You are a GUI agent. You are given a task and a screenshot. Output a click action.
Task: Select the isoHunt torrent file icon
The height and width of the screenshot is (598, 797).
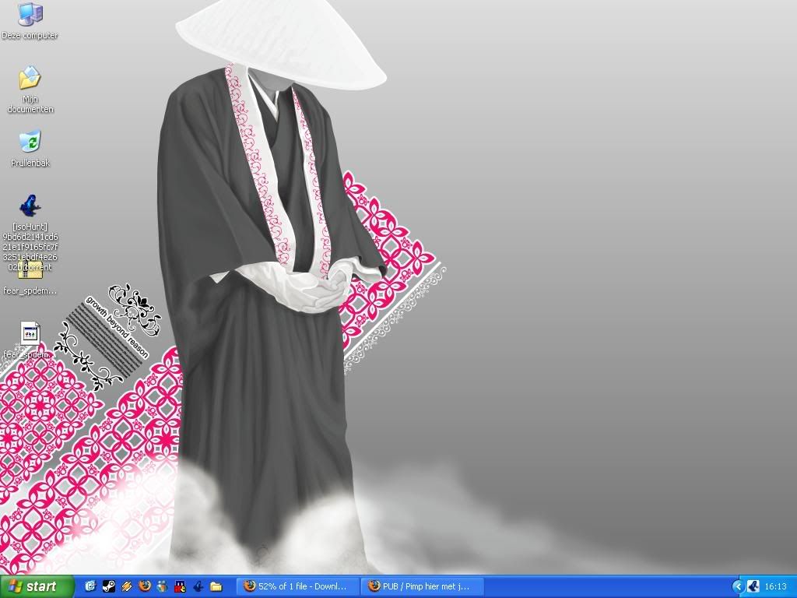(30, 206)
